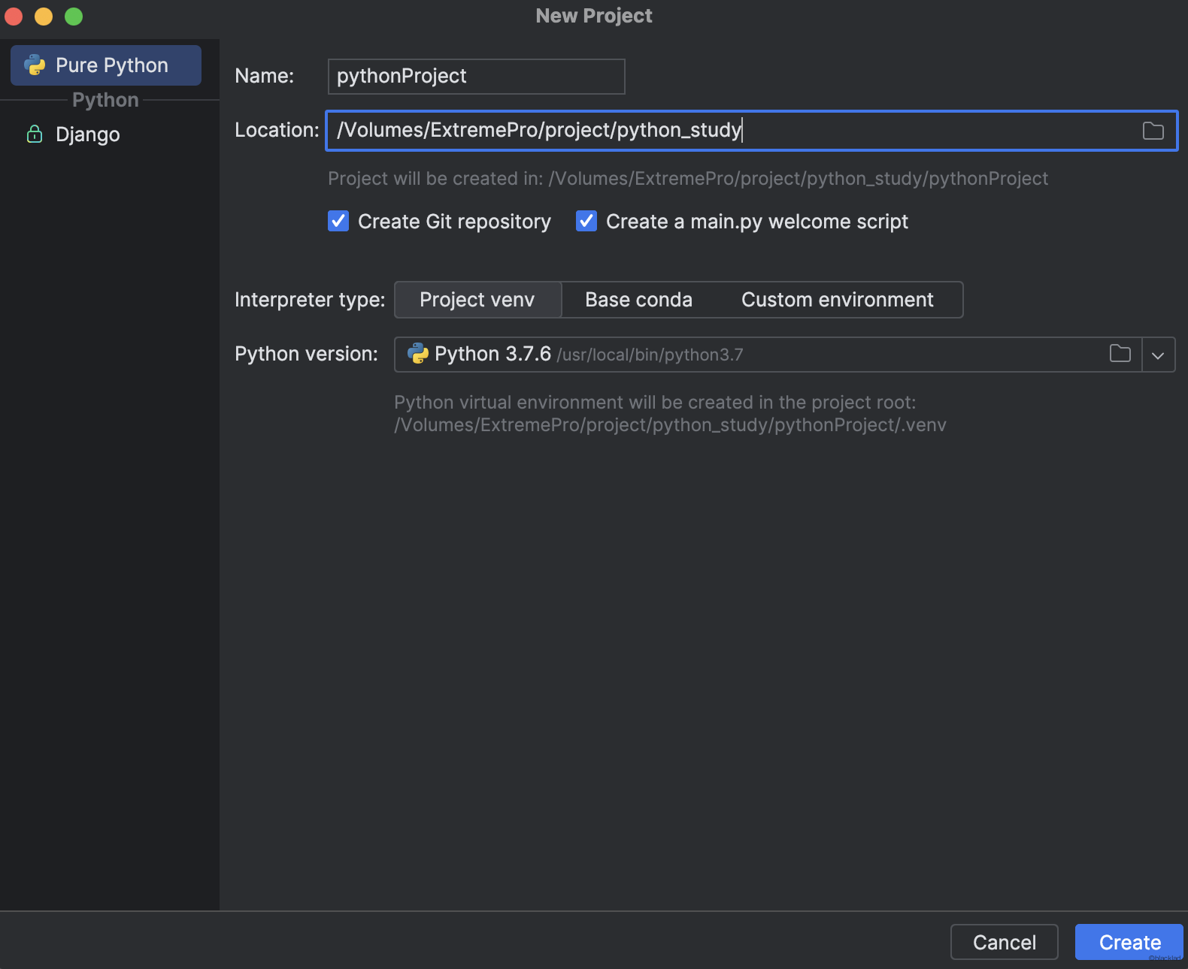Browse for Python interpreter folder icon
The width and height of the screenshot is (1188, 969).
pyautogui.click(x=1120, y=354)
